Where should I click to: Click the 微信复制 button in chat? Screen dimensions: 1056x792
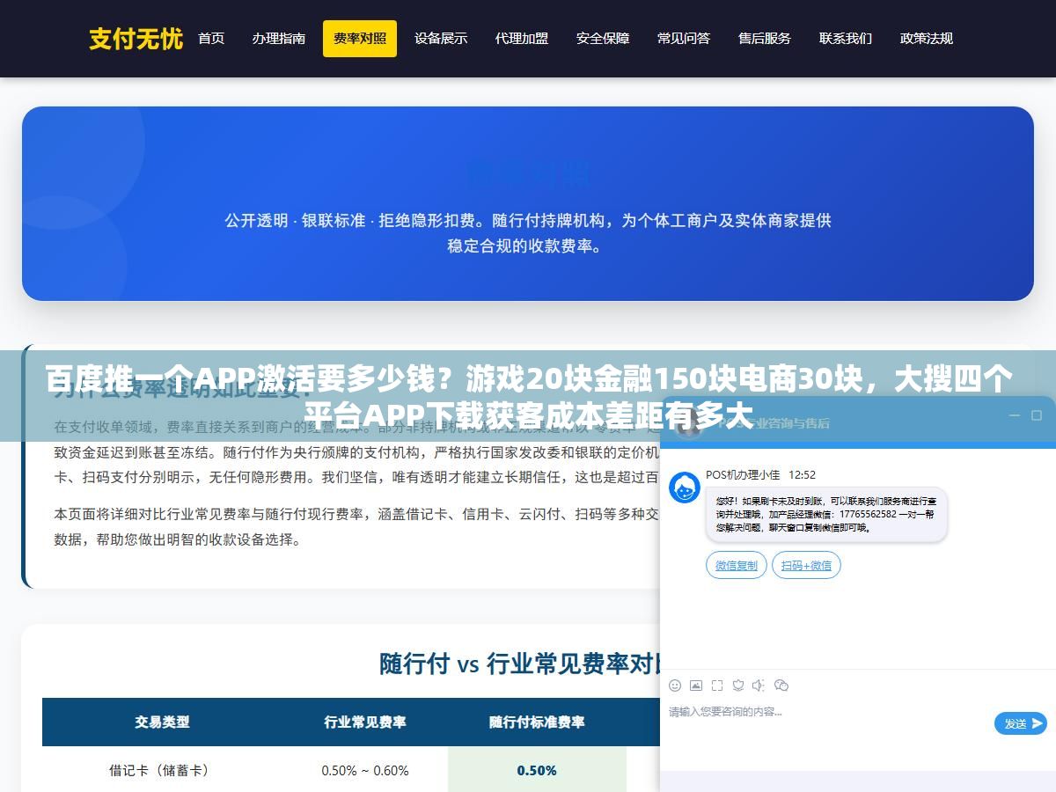pos(737,565)
